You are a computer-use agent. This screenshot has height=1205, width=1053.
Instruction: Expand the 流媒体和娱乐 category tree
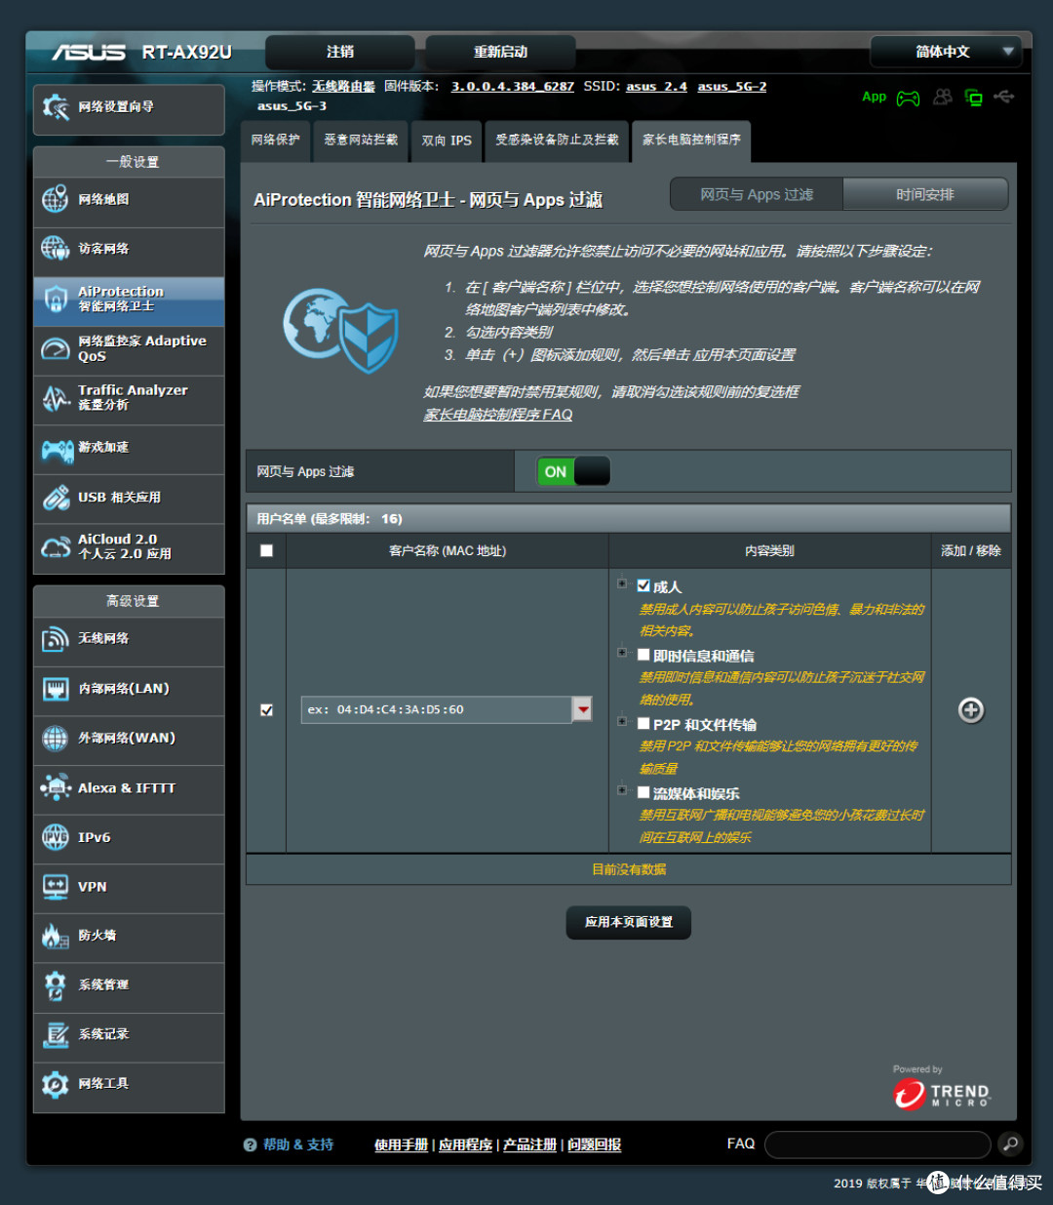[x=622, y=790]
